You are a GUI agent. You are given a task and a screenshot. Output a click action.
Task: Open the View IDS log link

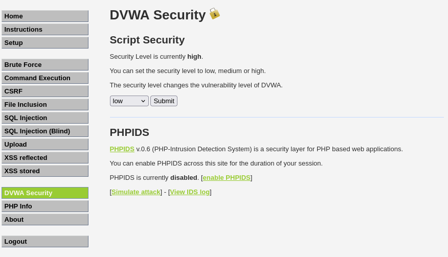[x=190, y=192]
